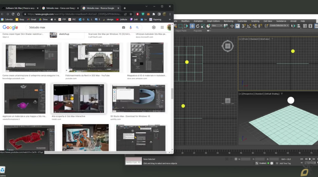Click Google search by image camera icon
The image size is (318, 177).
pyautogui.click(x=124, y=27)
